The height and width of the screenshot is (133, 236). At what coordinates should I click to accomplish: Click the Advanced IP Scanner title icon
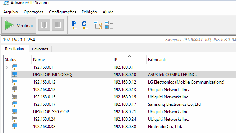tap(6, 3)
